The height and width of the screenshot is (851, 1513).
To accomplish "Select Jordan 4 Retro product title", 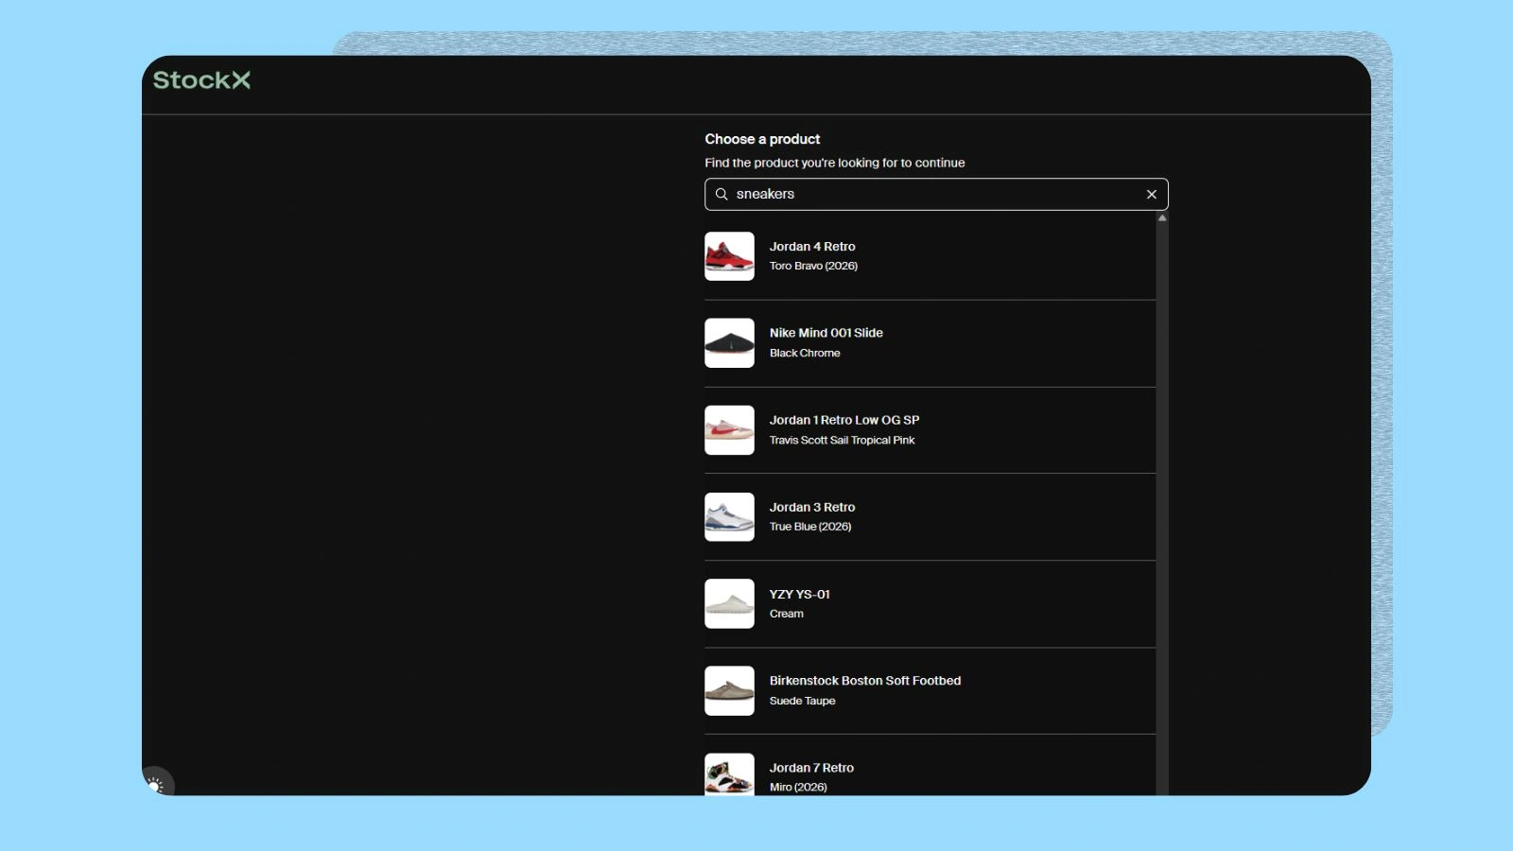I will point(812,247).
